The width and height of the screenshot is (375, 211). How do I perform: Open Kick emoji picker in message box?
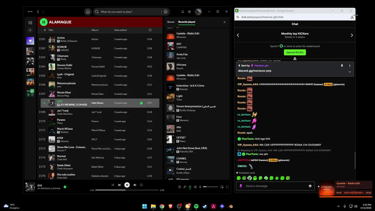310,186
